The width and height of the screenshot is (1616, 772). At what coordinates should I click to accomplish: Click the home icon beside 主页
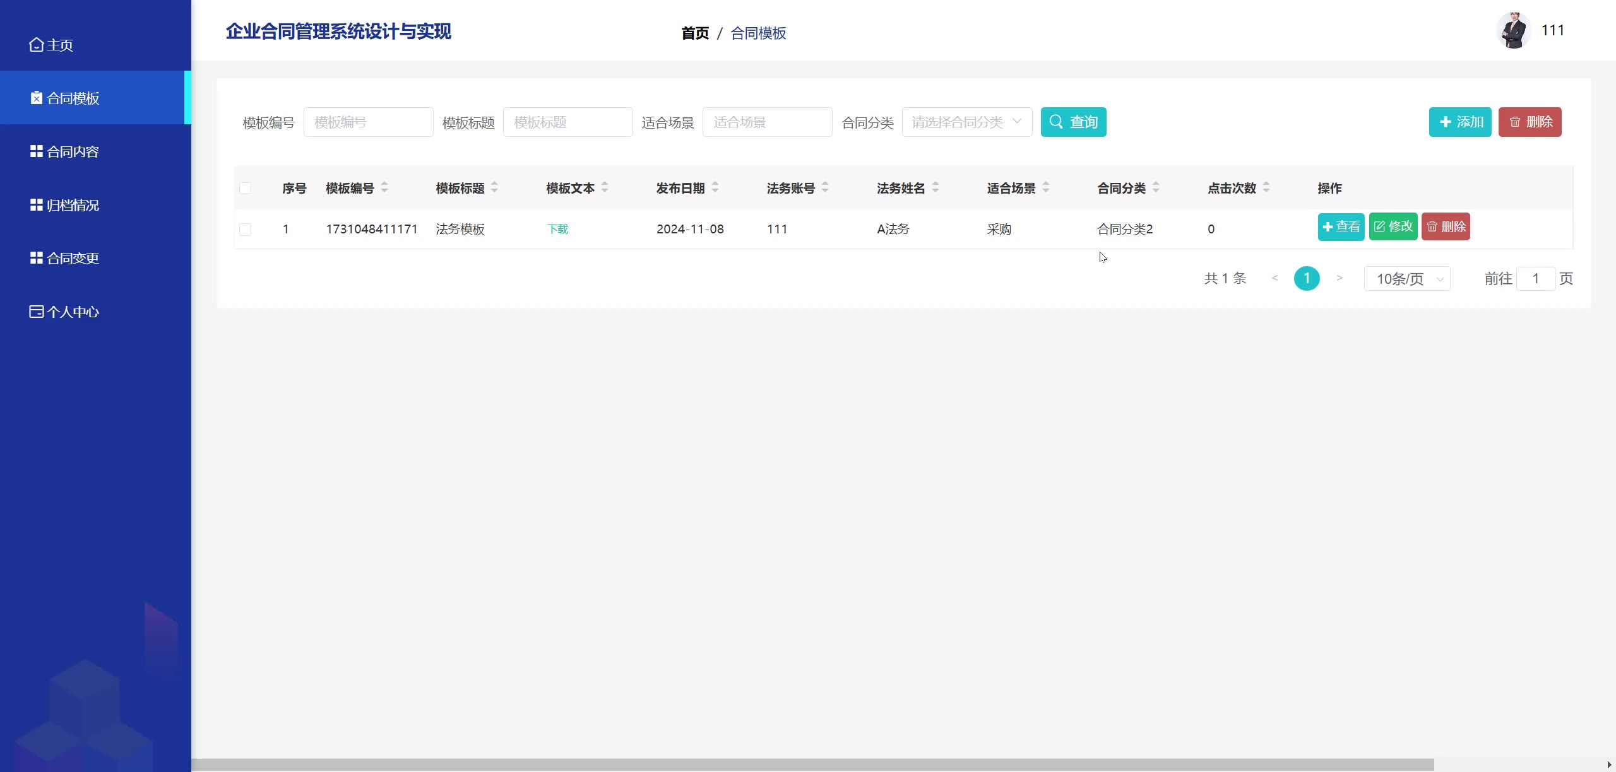[37, 45]
